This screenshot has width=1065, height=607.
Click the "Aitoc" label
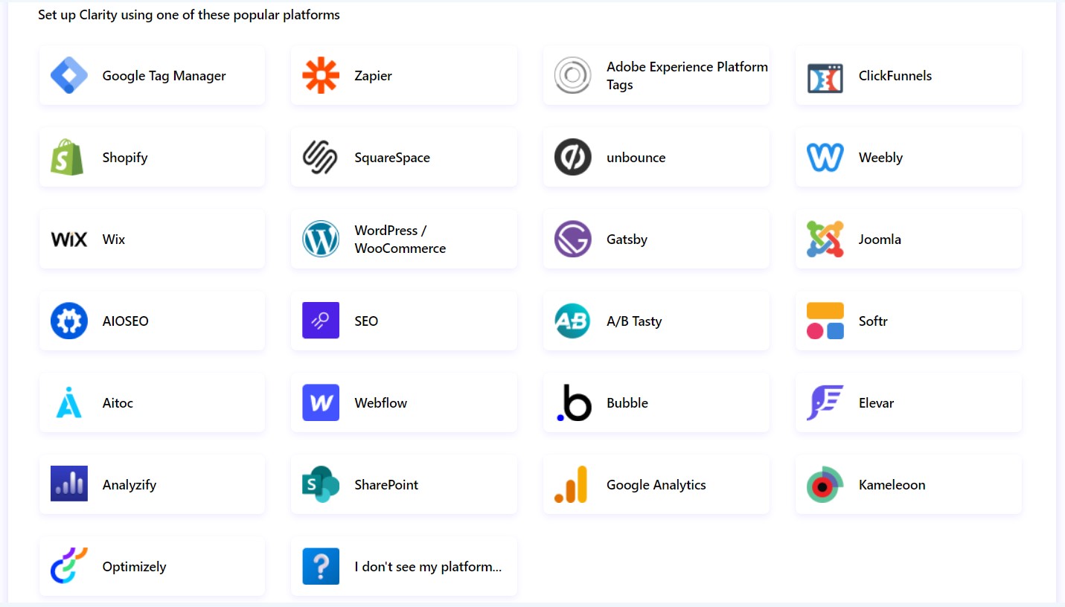point(118,403)
